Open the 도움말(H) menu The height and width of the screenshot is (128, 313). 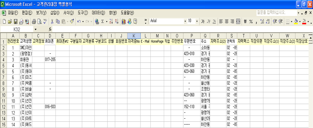tap(127, 13)
